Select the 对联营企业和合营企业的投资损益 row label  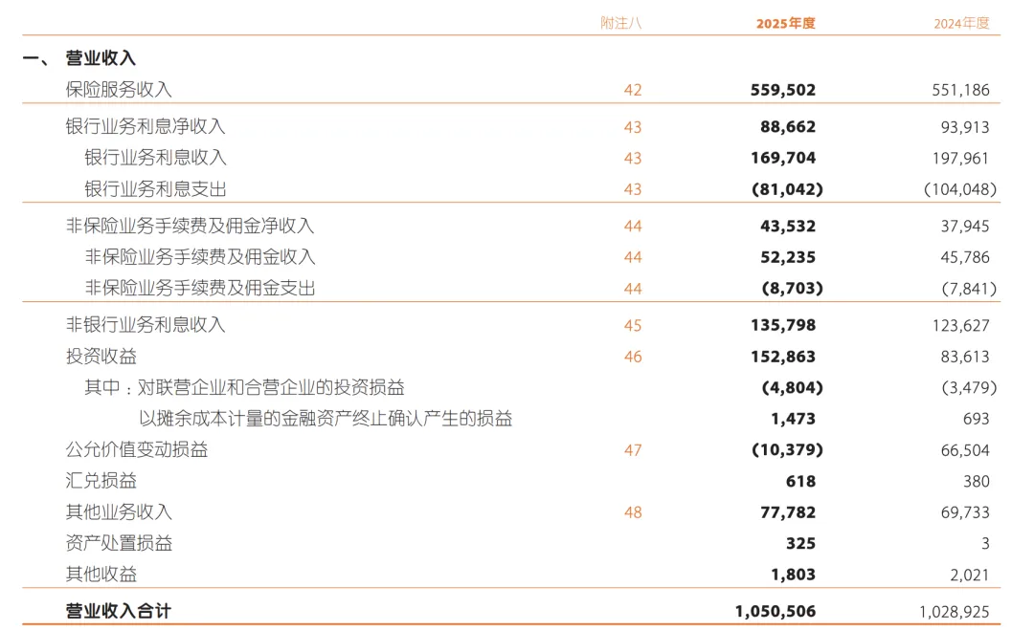pyautogui.click(x=271, y=387)
